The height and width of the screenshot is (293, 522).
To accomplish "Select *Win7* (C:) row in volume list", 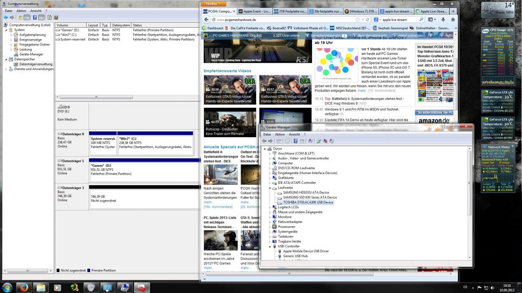I will tap(127, 35).
